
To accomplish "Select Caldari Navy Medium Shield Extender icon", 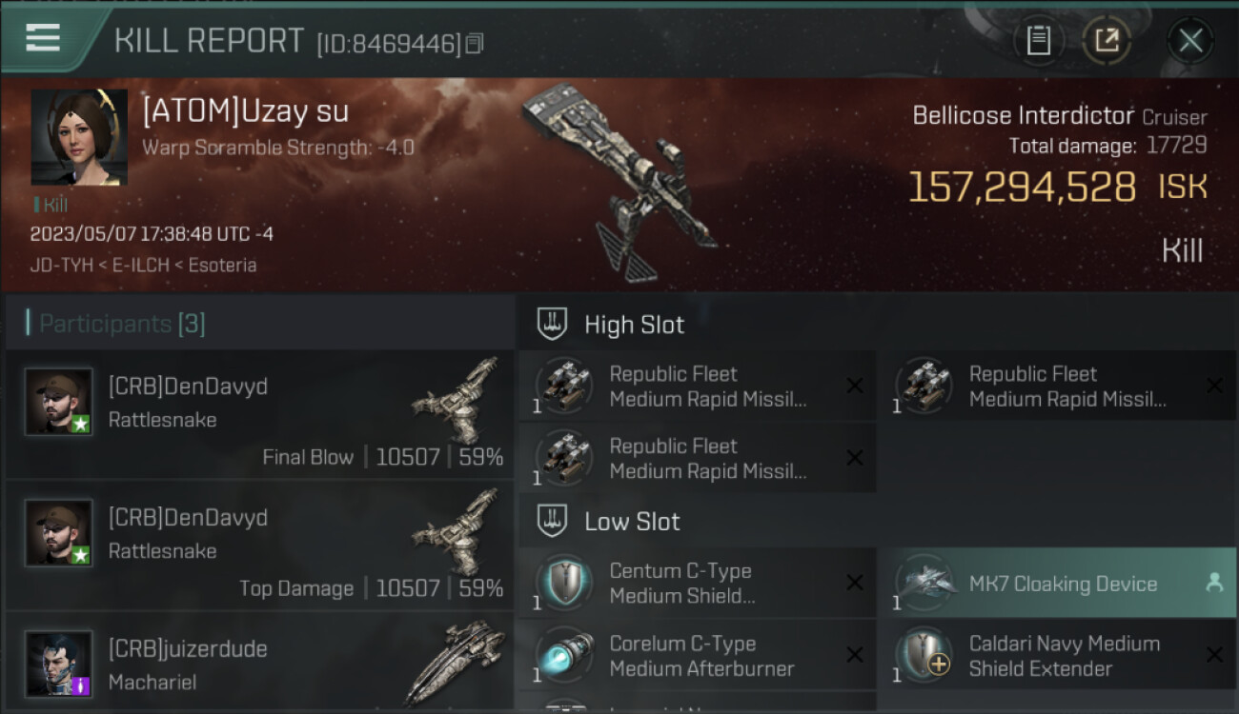I will (x=924, y=655).
